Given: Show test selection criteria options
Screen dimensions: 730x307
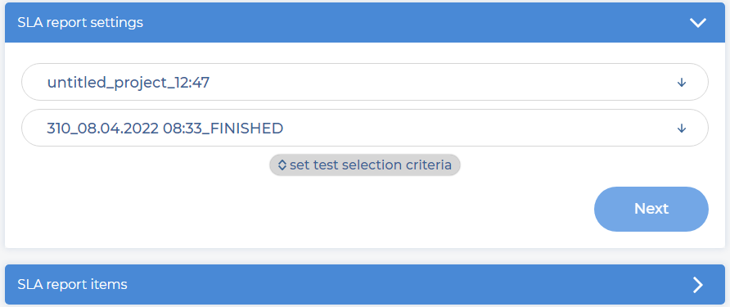Looking at the screenshot, I should coord(365,165).
